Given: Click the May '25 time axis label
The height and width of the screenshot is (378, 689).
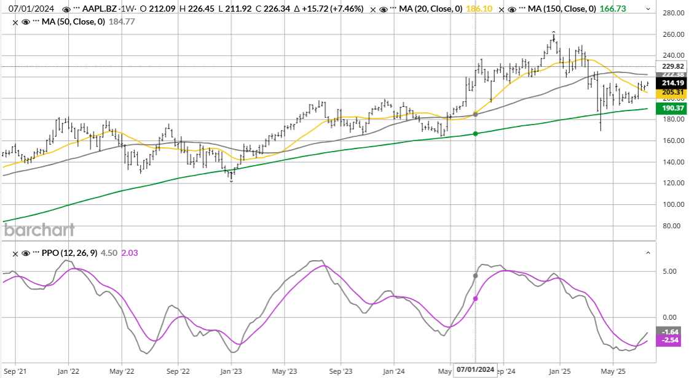Looking at the screenshot, I should click(x=613, y=371).
